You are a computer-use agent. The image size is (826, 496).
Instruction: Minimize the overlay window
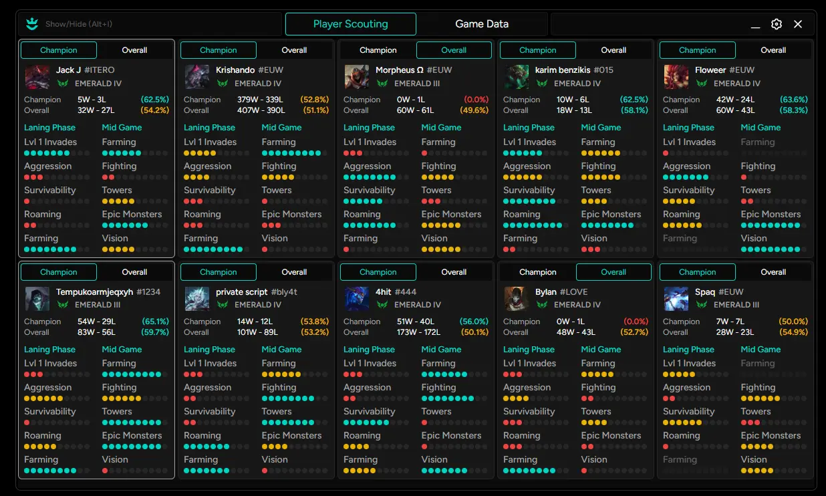755,24
